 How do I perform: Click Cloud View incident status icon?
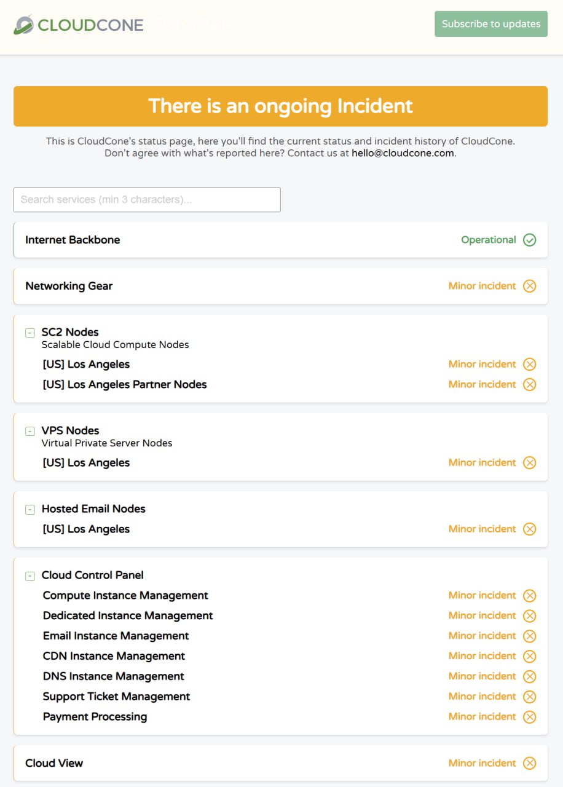[x=529, y=763]
